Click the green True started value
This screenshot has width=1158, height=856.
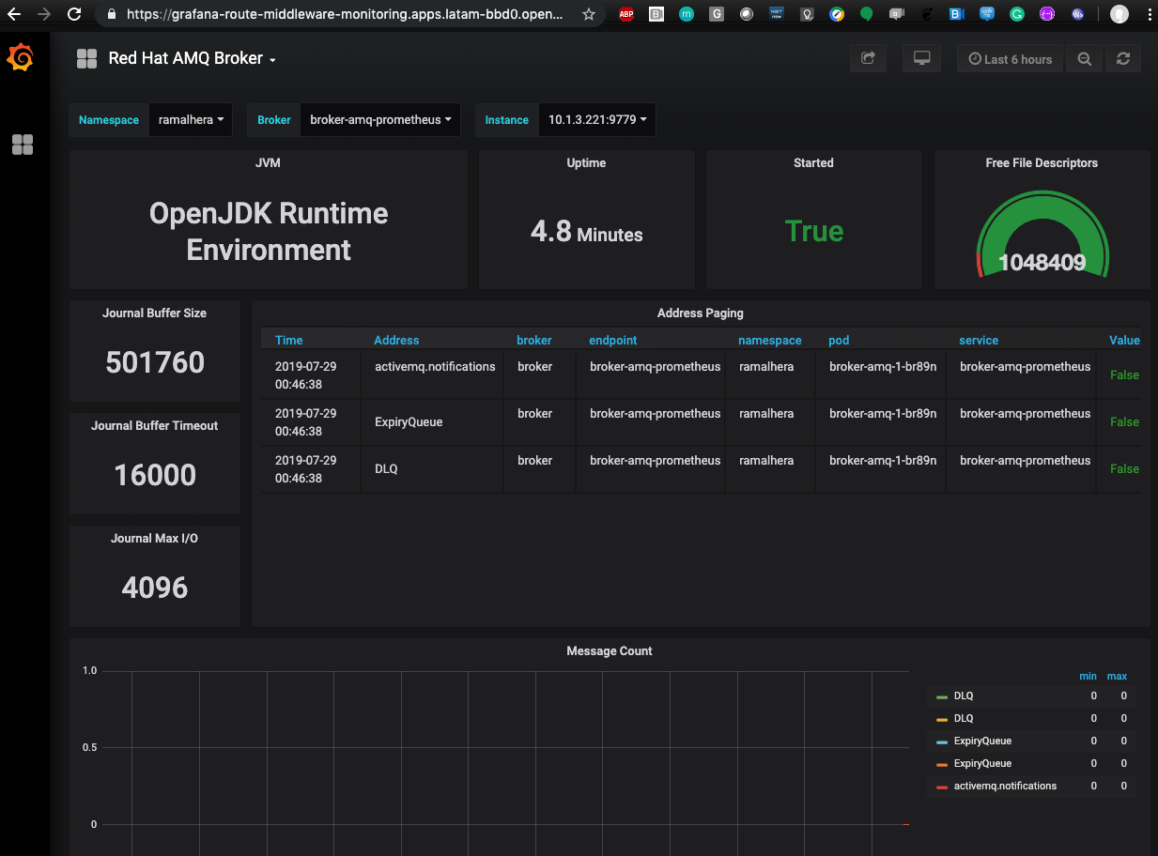(814, 232)
